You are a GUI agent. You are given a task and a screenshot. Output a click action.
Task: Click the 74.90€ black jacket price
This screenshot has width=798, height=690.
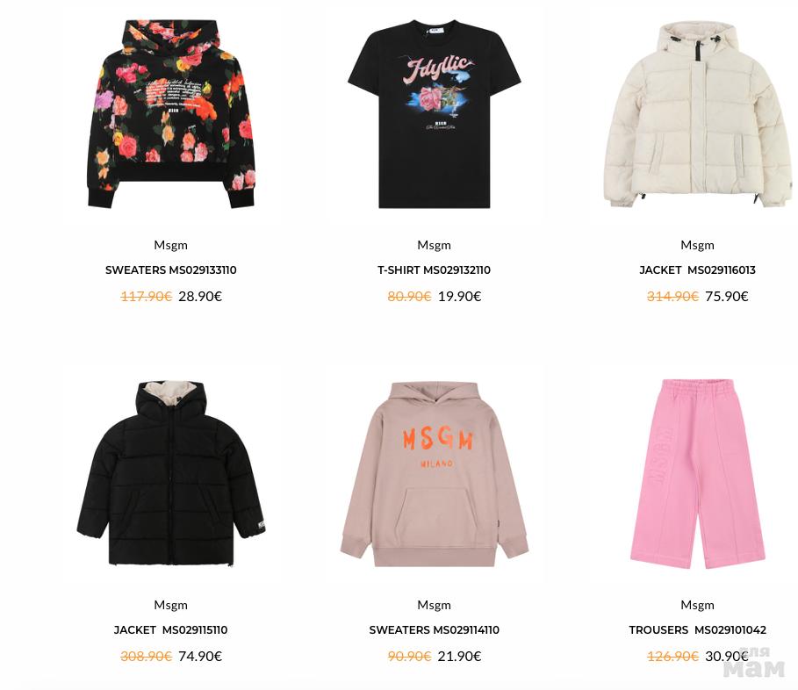pos(200,656)
